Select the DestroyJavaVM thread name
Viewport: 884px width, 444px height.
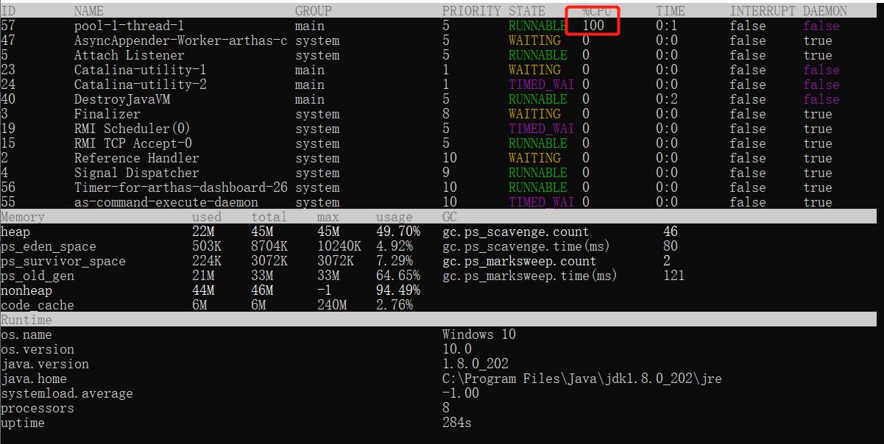coord(122,99)
